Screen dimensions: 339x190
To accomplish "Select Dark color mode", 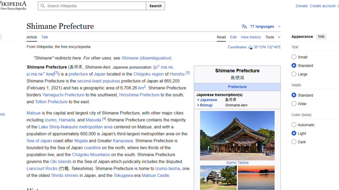I will [x=294, y=142].
